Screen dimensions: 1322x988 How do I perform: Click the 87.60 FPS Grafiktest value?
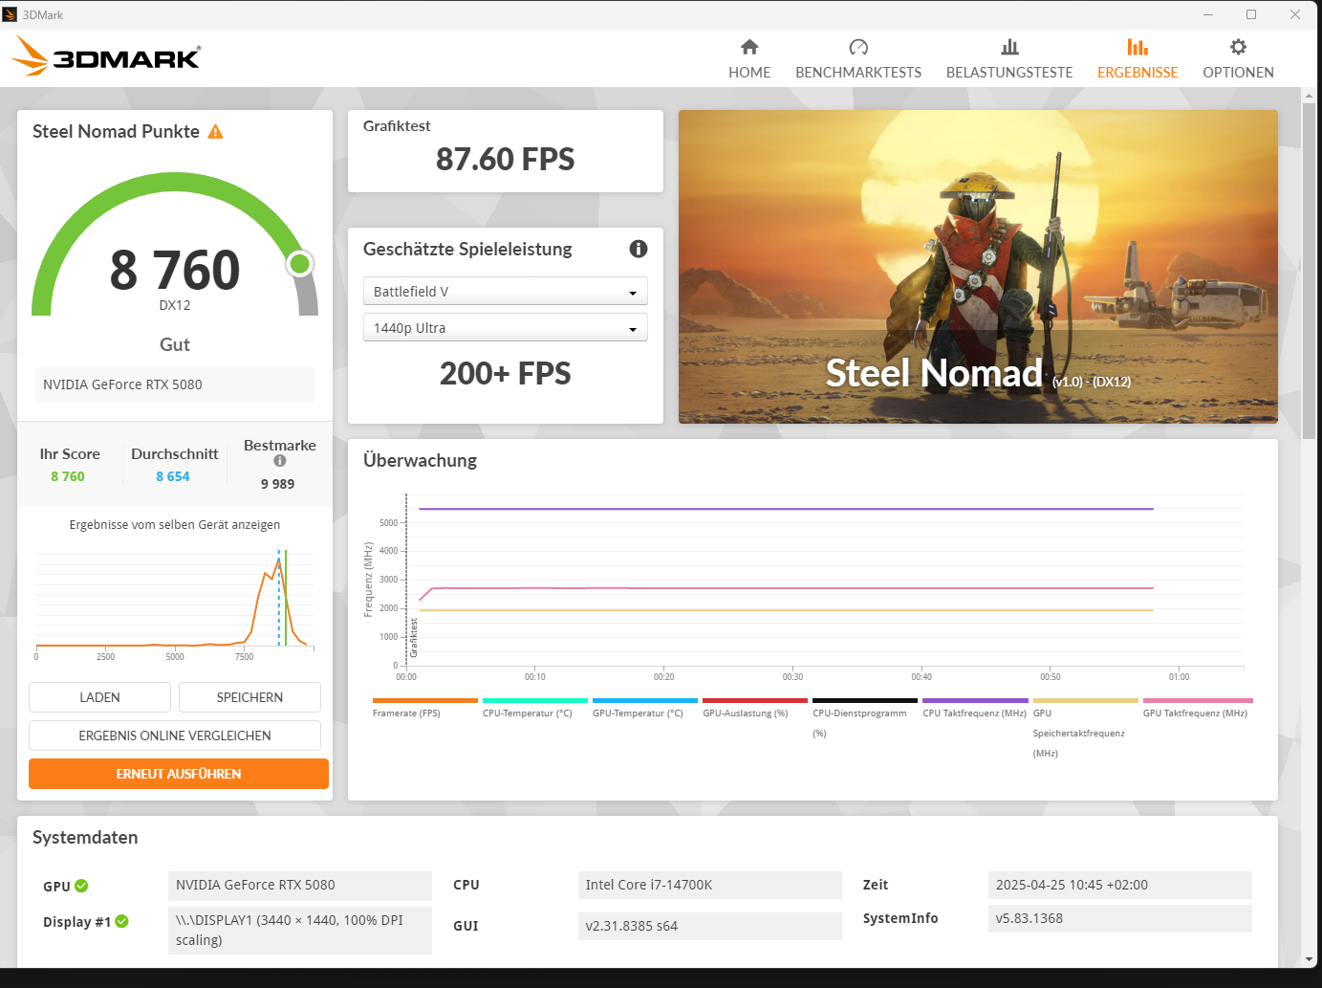[x=506, y=160]
